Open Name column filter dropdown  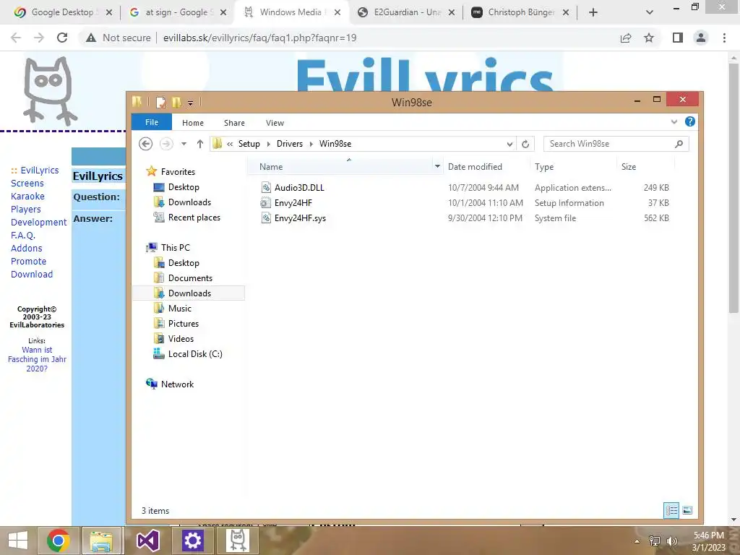tap(437, 167)
